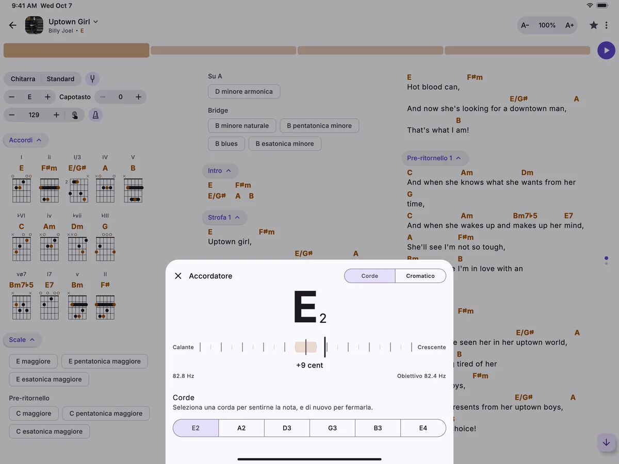This screenshot has height=464, width=619.
Task: Open the three-dot more options menu
Action: 607,25
